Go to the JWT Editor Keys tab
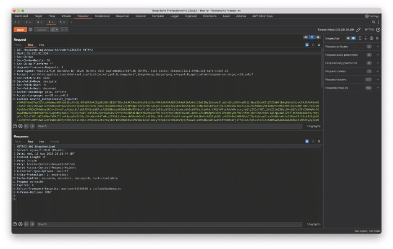Screen dimensions: 393x249 pos(262,16)
